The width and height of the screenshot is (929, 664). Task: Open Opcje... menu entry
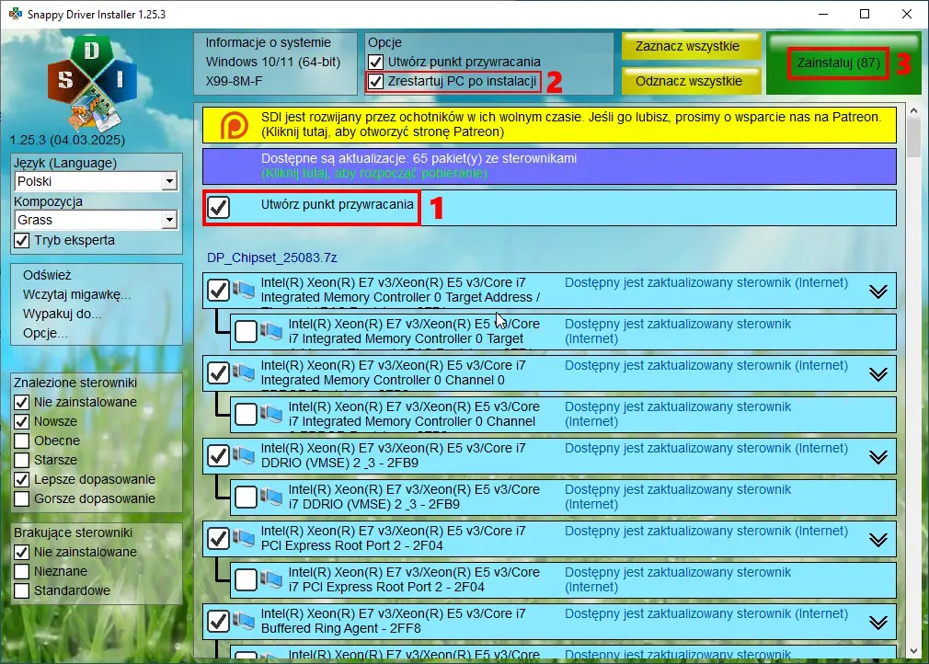click(x=45, y=334)
